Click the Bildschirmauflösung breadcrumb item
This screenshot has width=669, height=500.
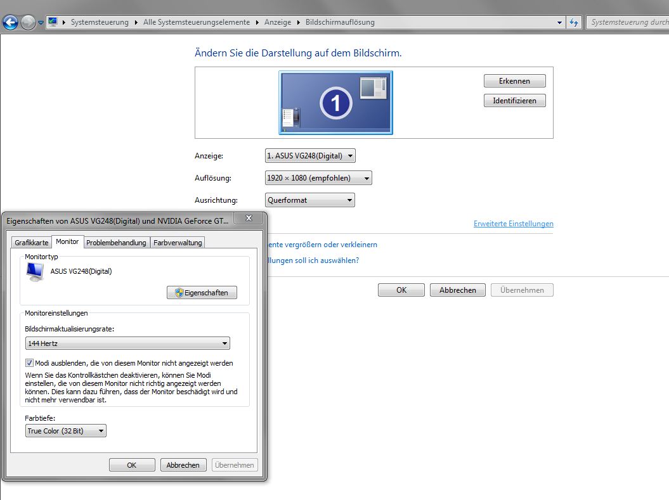(340, 22)
